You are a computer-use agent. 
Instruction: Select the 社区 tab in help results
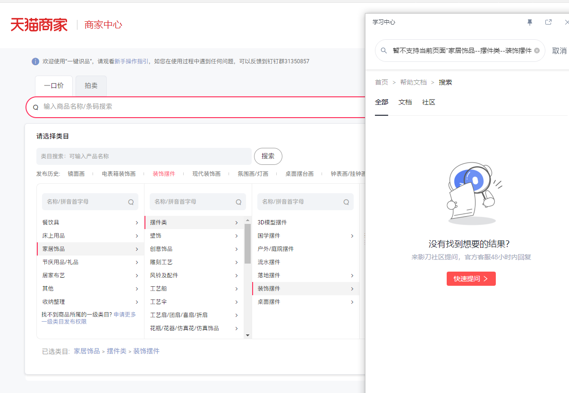tap(429, 102)
